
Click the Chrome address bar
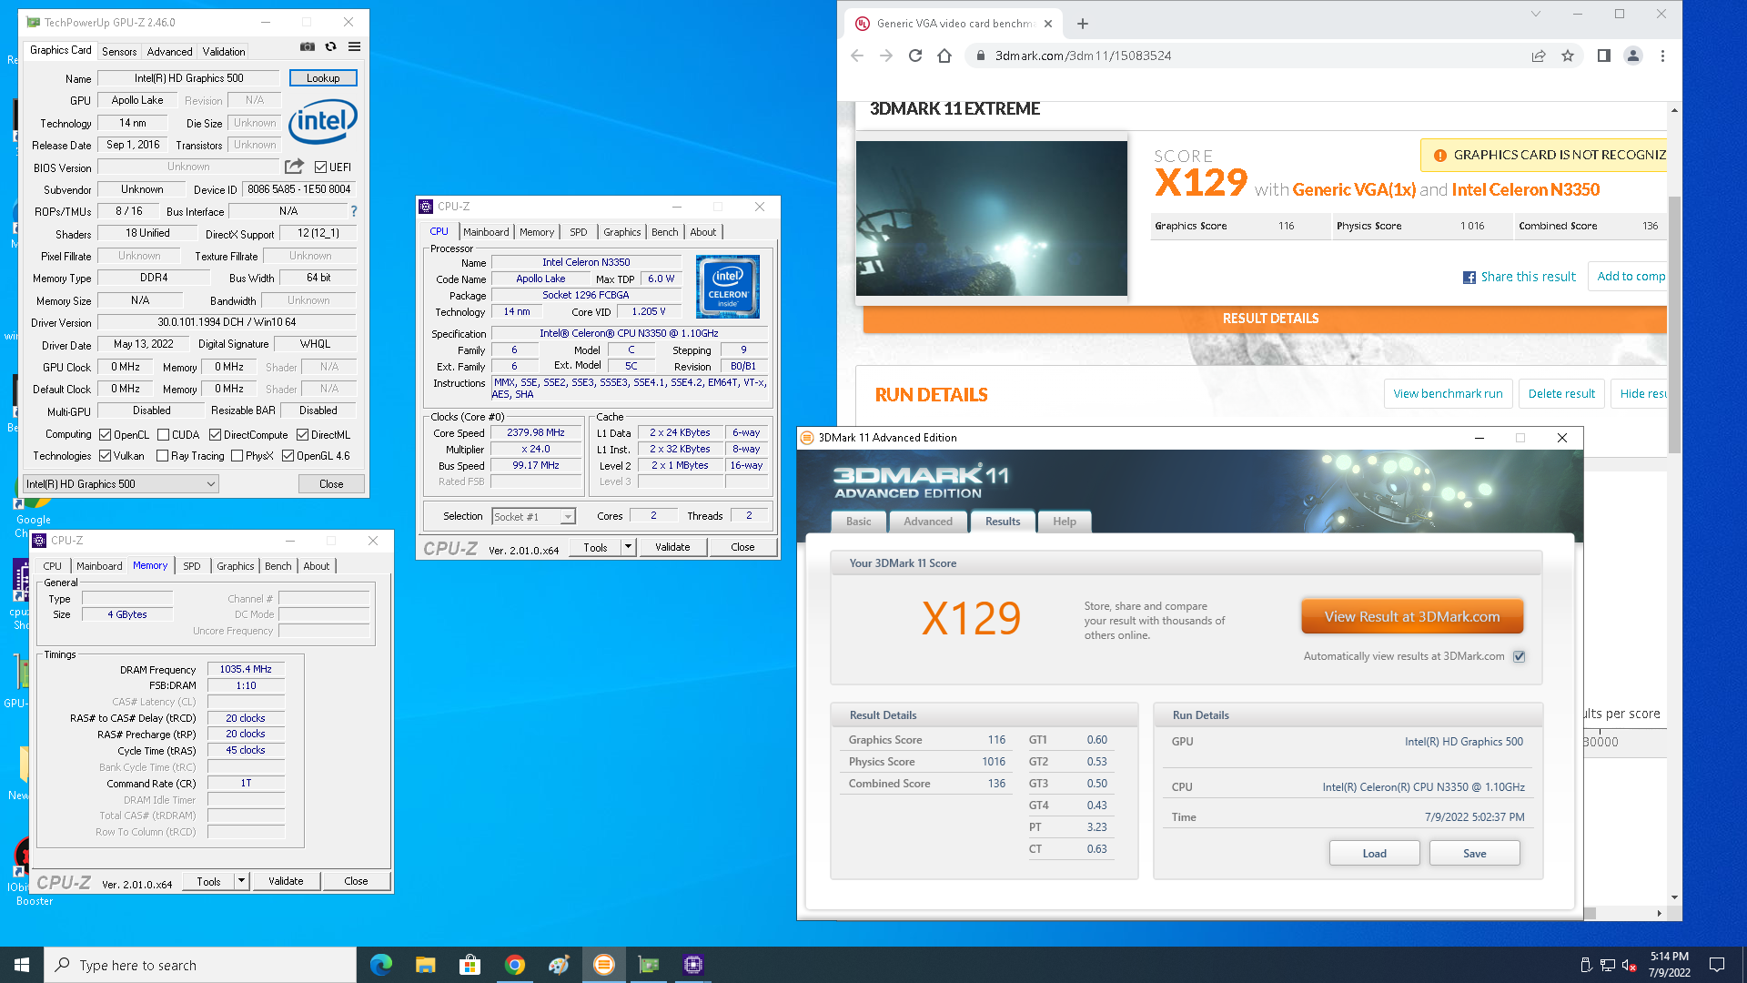click(x=1247, y=56)
